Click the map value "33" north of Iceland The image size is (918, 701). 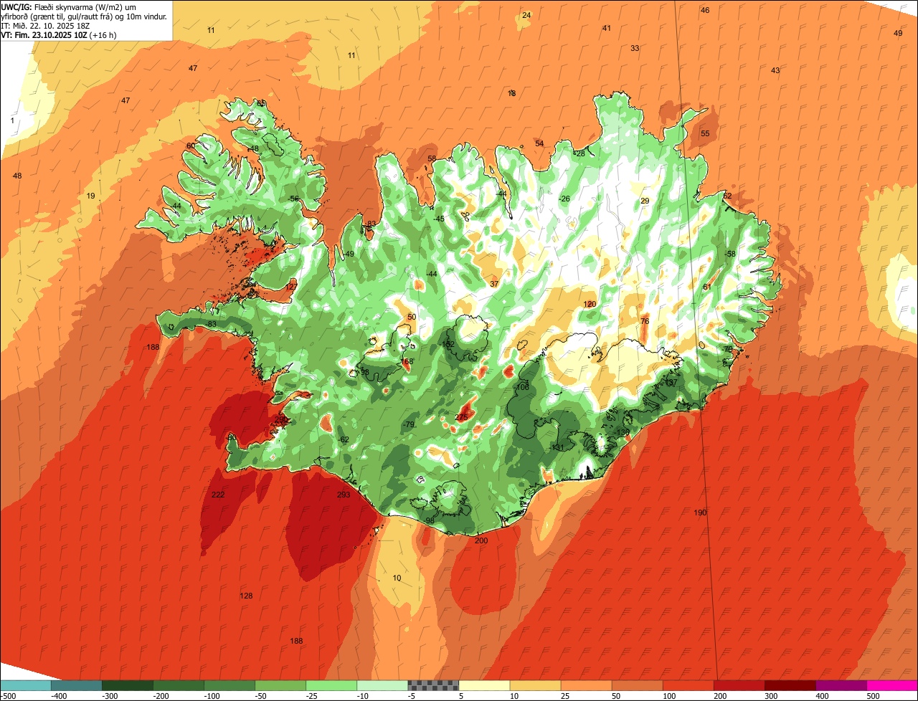(635, 48)
